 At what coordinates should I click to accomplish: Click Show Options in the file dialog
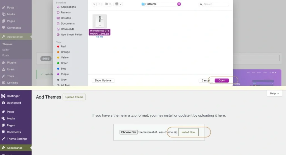[103, 80]
